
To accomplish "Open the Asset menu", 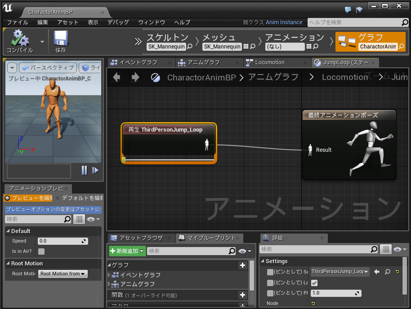I will (x=67, y=22).
